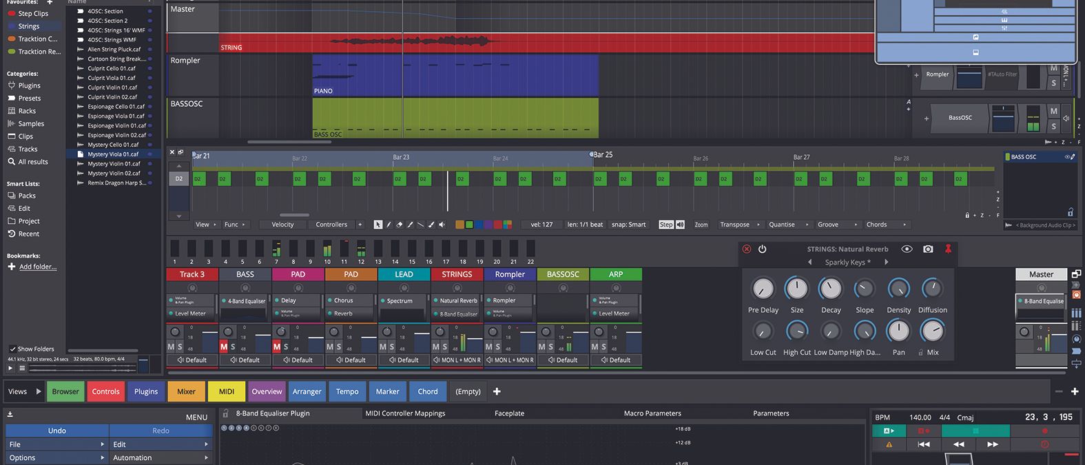The image size is (1085, 465).
Task: Open the Chord view tab
Action: (428, 391)
